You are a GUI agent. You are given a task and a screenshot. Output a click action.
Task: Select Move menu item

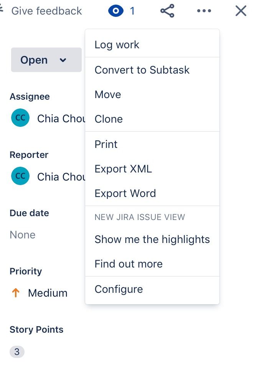(108, 94)
